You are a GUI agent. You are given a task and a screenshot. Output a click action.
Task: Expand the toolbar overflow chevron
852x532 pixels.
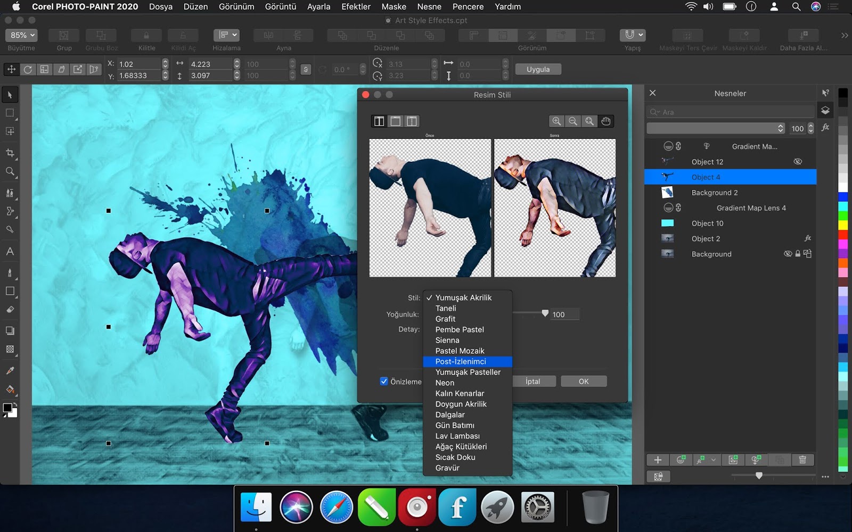(x=845, y=36)
